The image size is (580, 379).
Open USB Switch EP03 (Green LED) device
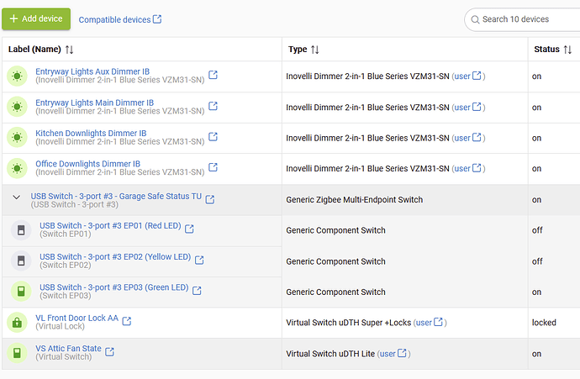pyautogui.click(x=114, y=287)
